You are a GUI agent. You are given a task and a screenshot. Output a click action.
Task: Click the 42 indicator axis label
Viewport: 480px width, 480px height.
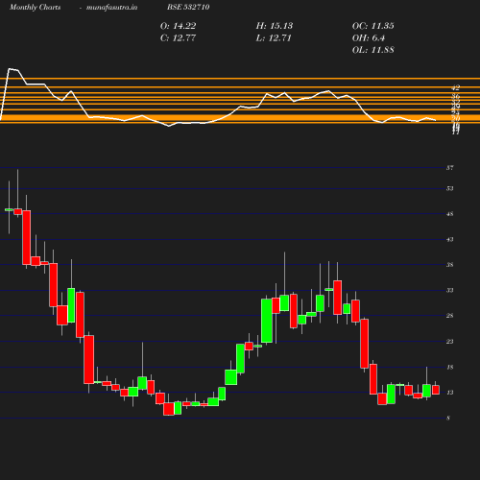(456, 87)
